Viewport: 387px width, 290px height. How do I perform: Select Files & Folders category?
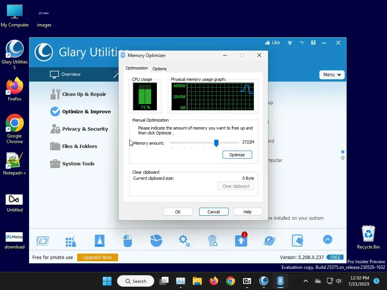tap(74, 146)
